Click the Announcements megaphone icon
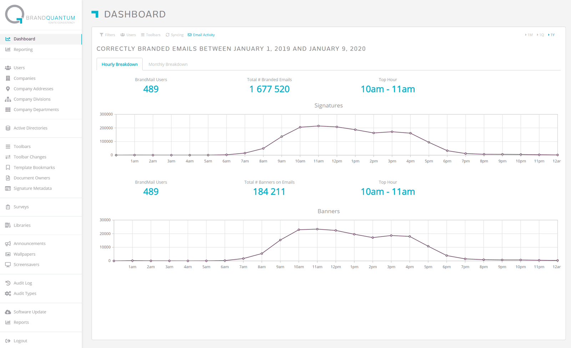Screen dimensions: 571x348 click(x=8, y=244)
